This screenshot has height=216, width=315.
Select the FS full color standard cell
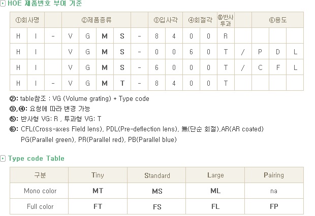pyautogui.click(x=156, y=206)
